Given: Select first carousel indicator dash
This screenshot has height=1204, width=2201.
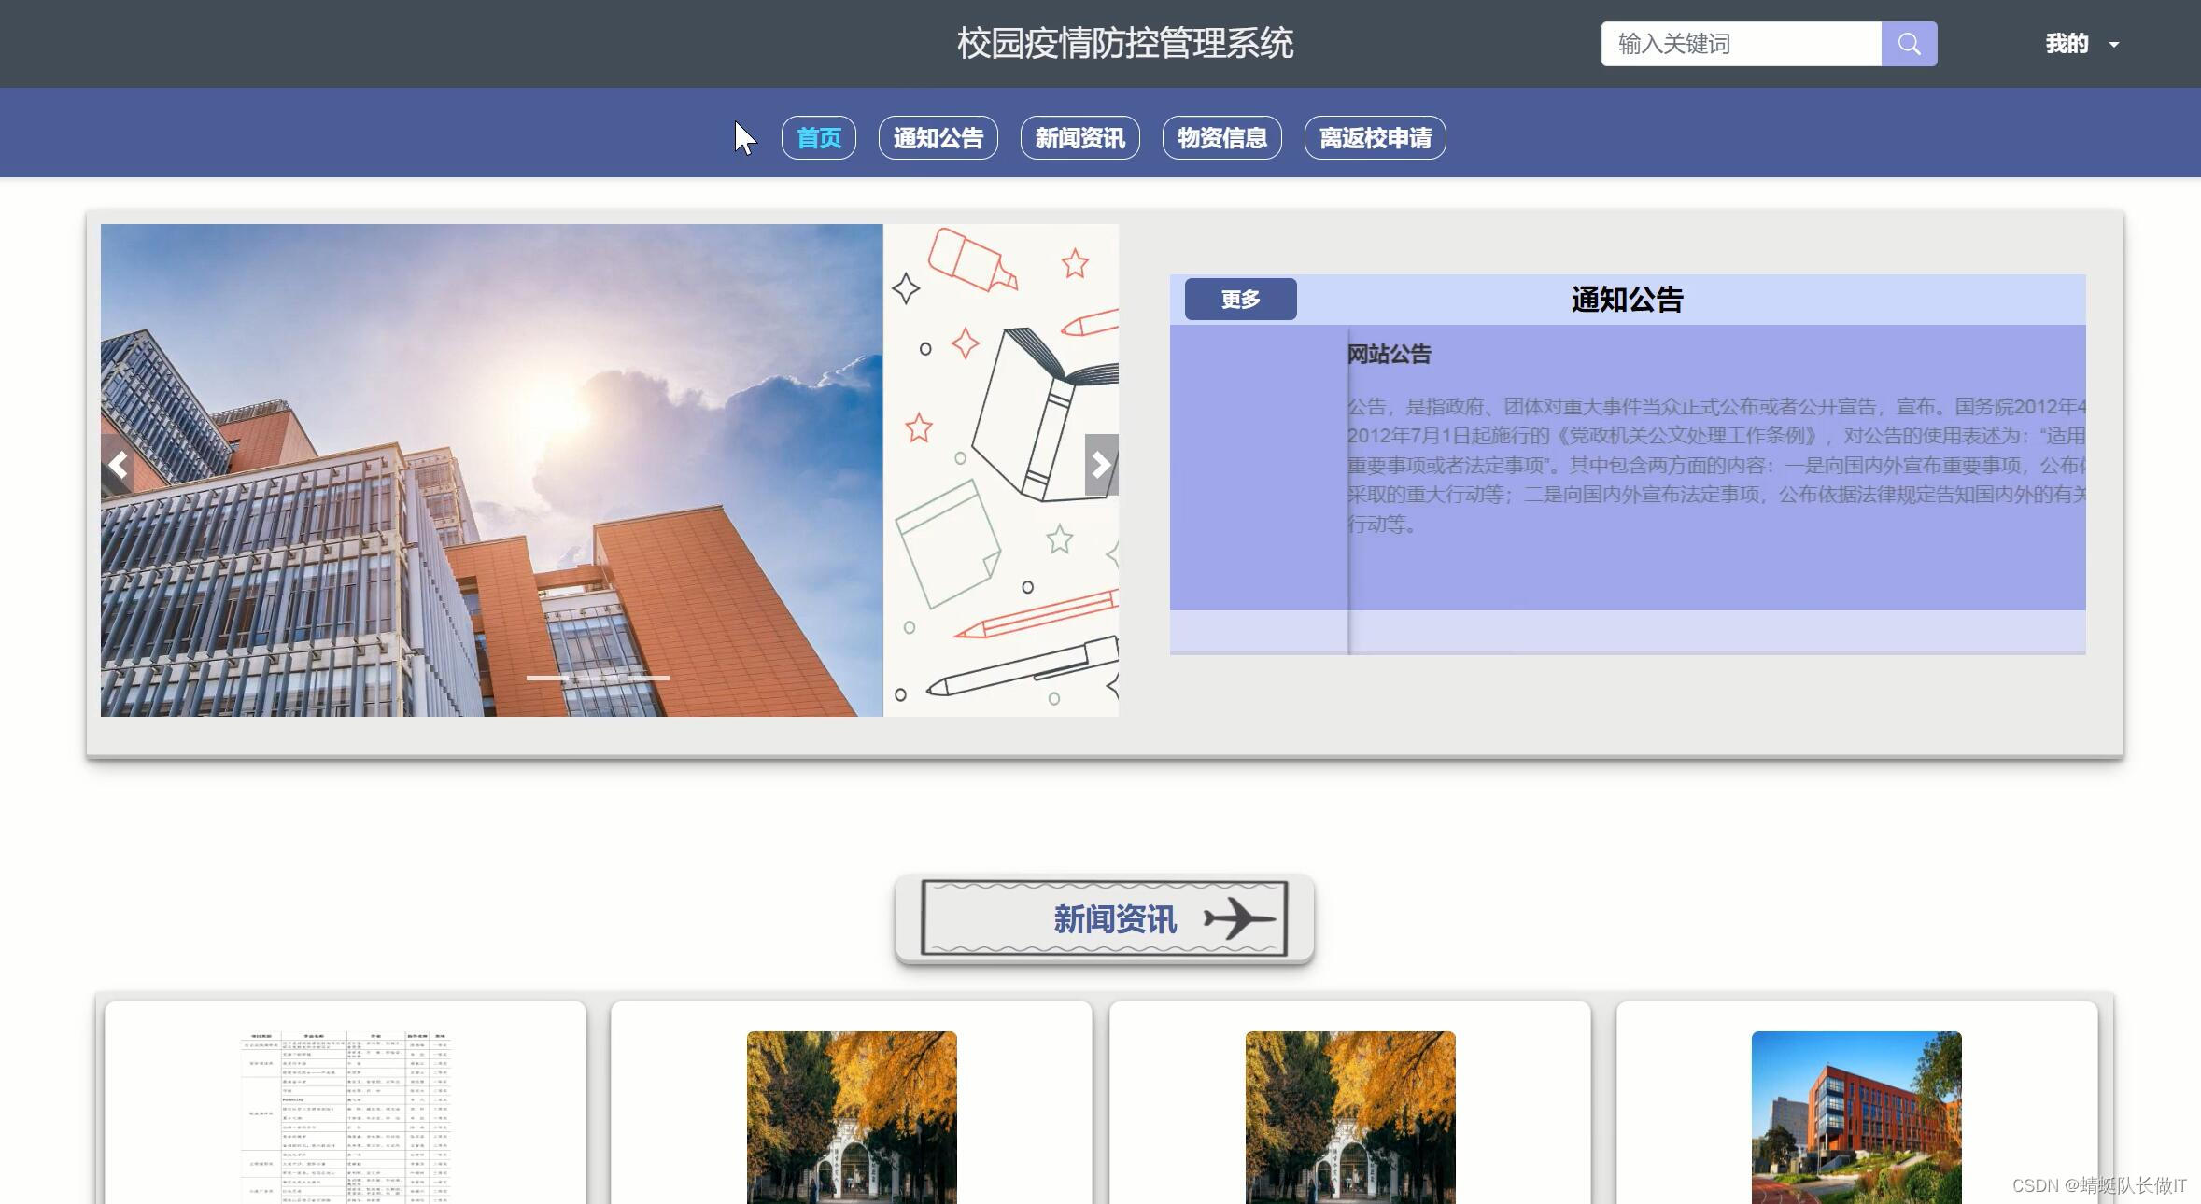Looking at the screenshot, I should (549, 678).
